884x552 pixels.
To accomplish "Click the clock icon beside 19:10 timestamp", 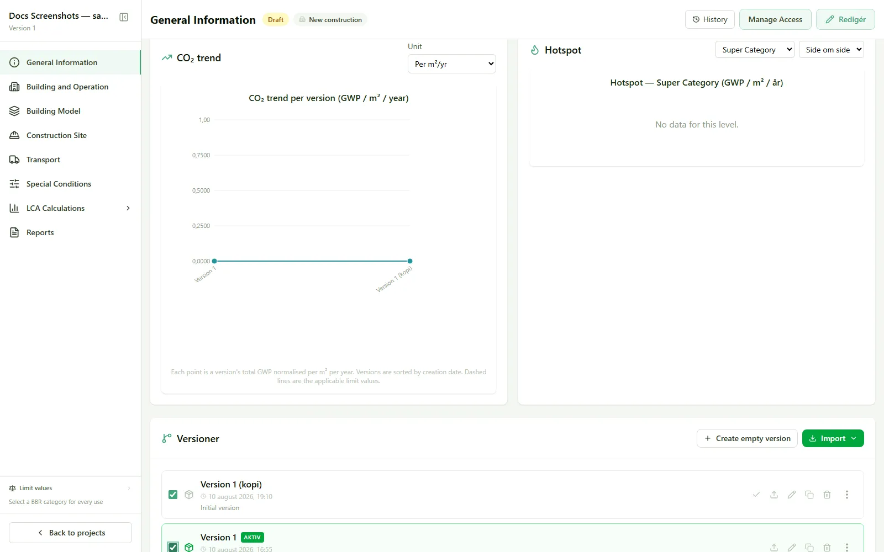I will (203, 497).
